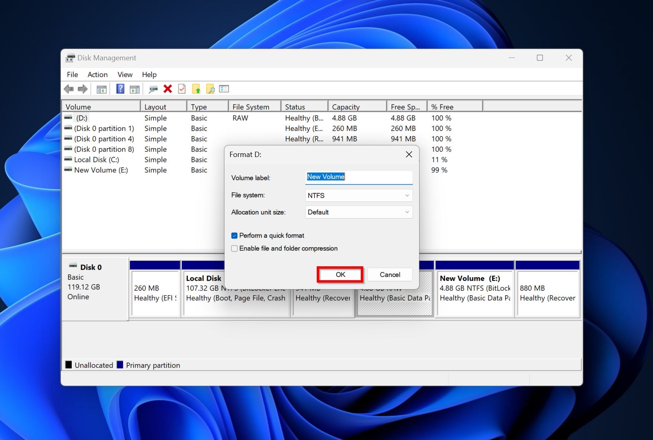This screenshot has height=440, width=653.
Task: Confirm format with OK button
Action: [340, 274]
